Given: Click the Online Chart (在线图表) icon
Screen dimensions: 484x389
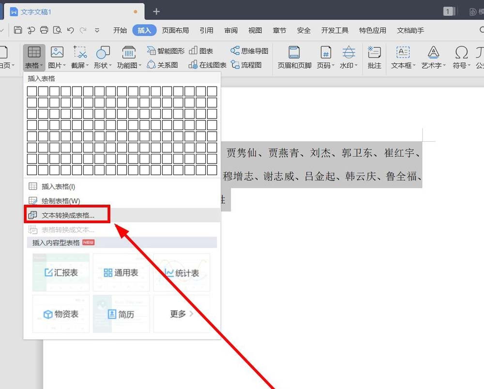Looking at the screenshot, I should pos(207,65).
